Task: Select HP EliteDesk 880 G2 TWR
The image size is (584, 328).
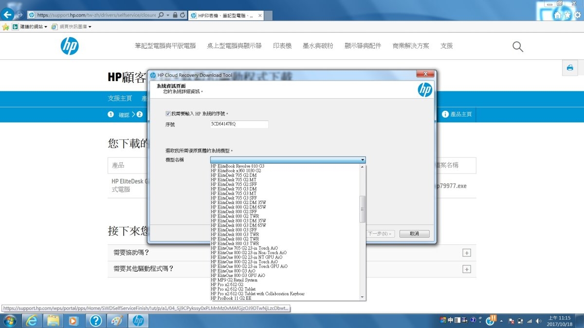Action: [x=235, y=239]
